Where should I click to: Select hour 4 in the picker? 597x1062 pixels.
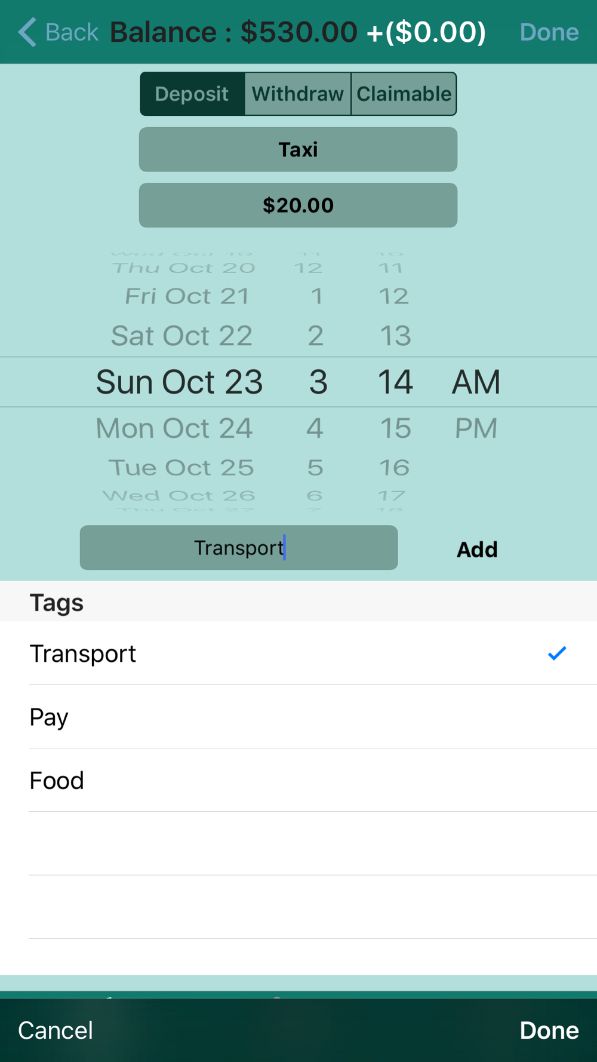(x=315, y=428)
